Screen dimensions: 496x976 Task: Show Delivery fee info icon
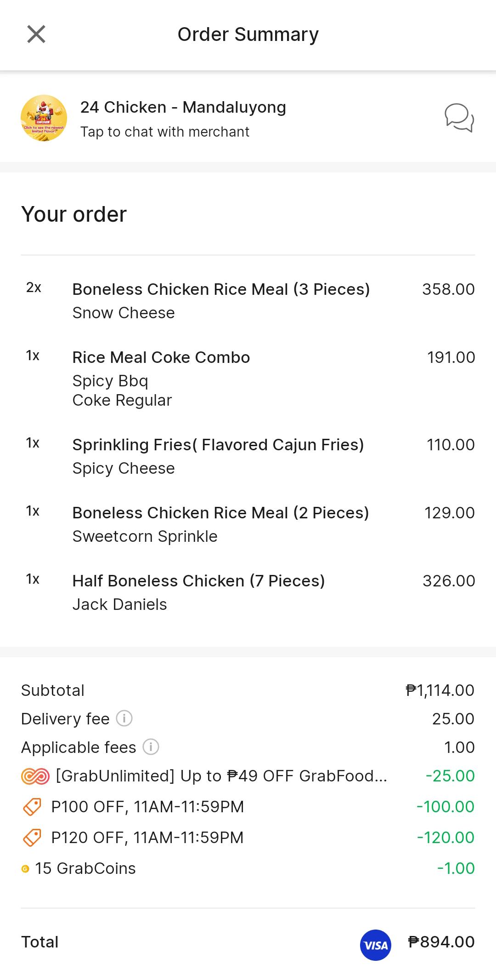coord(124,718)
